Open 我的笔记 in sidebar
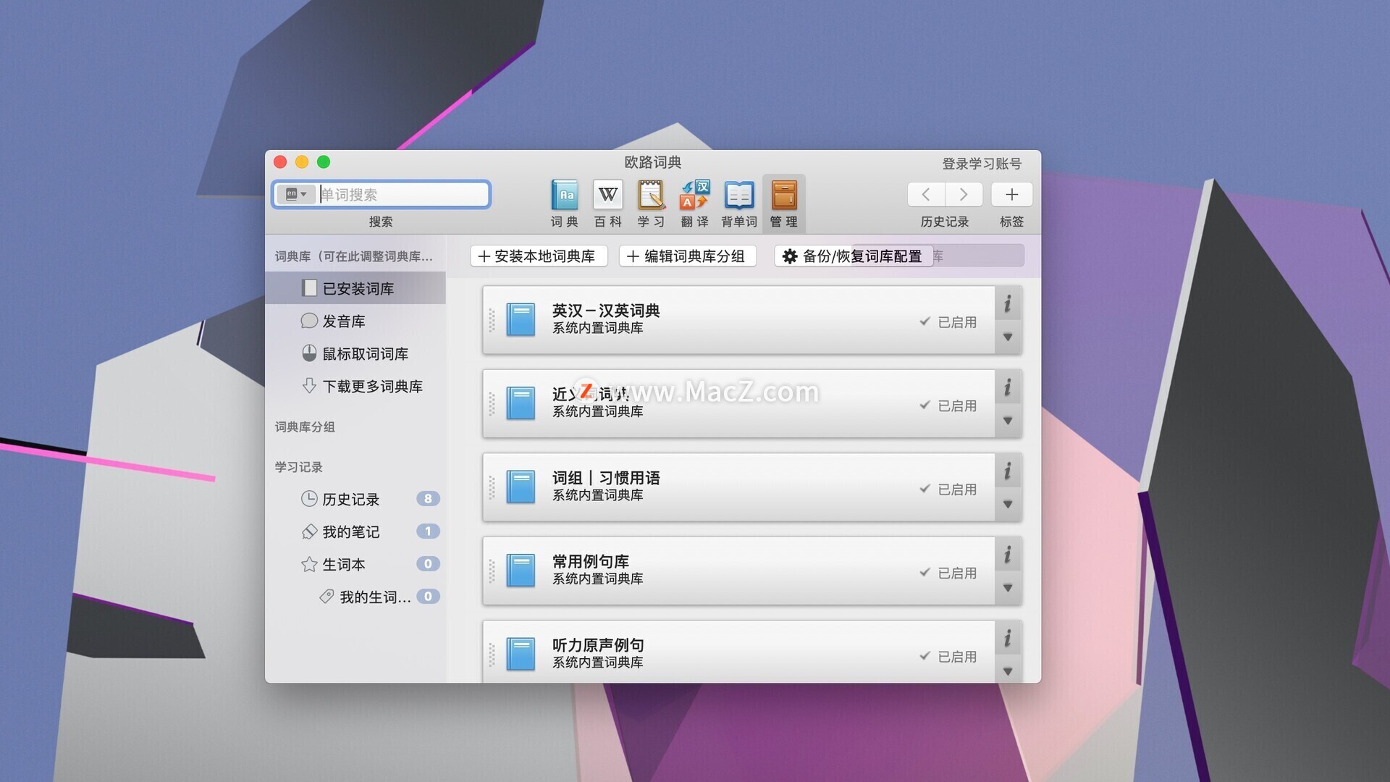This screenshot has height=782, width=1390. 355,531
